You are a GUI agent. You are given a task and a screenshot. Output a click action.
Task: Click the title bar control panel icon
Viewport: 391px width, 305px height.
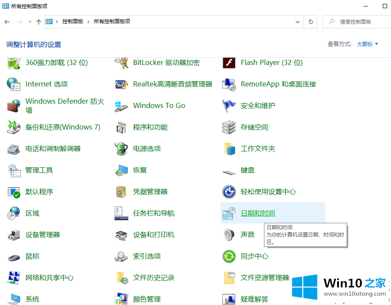click(6, 6)
